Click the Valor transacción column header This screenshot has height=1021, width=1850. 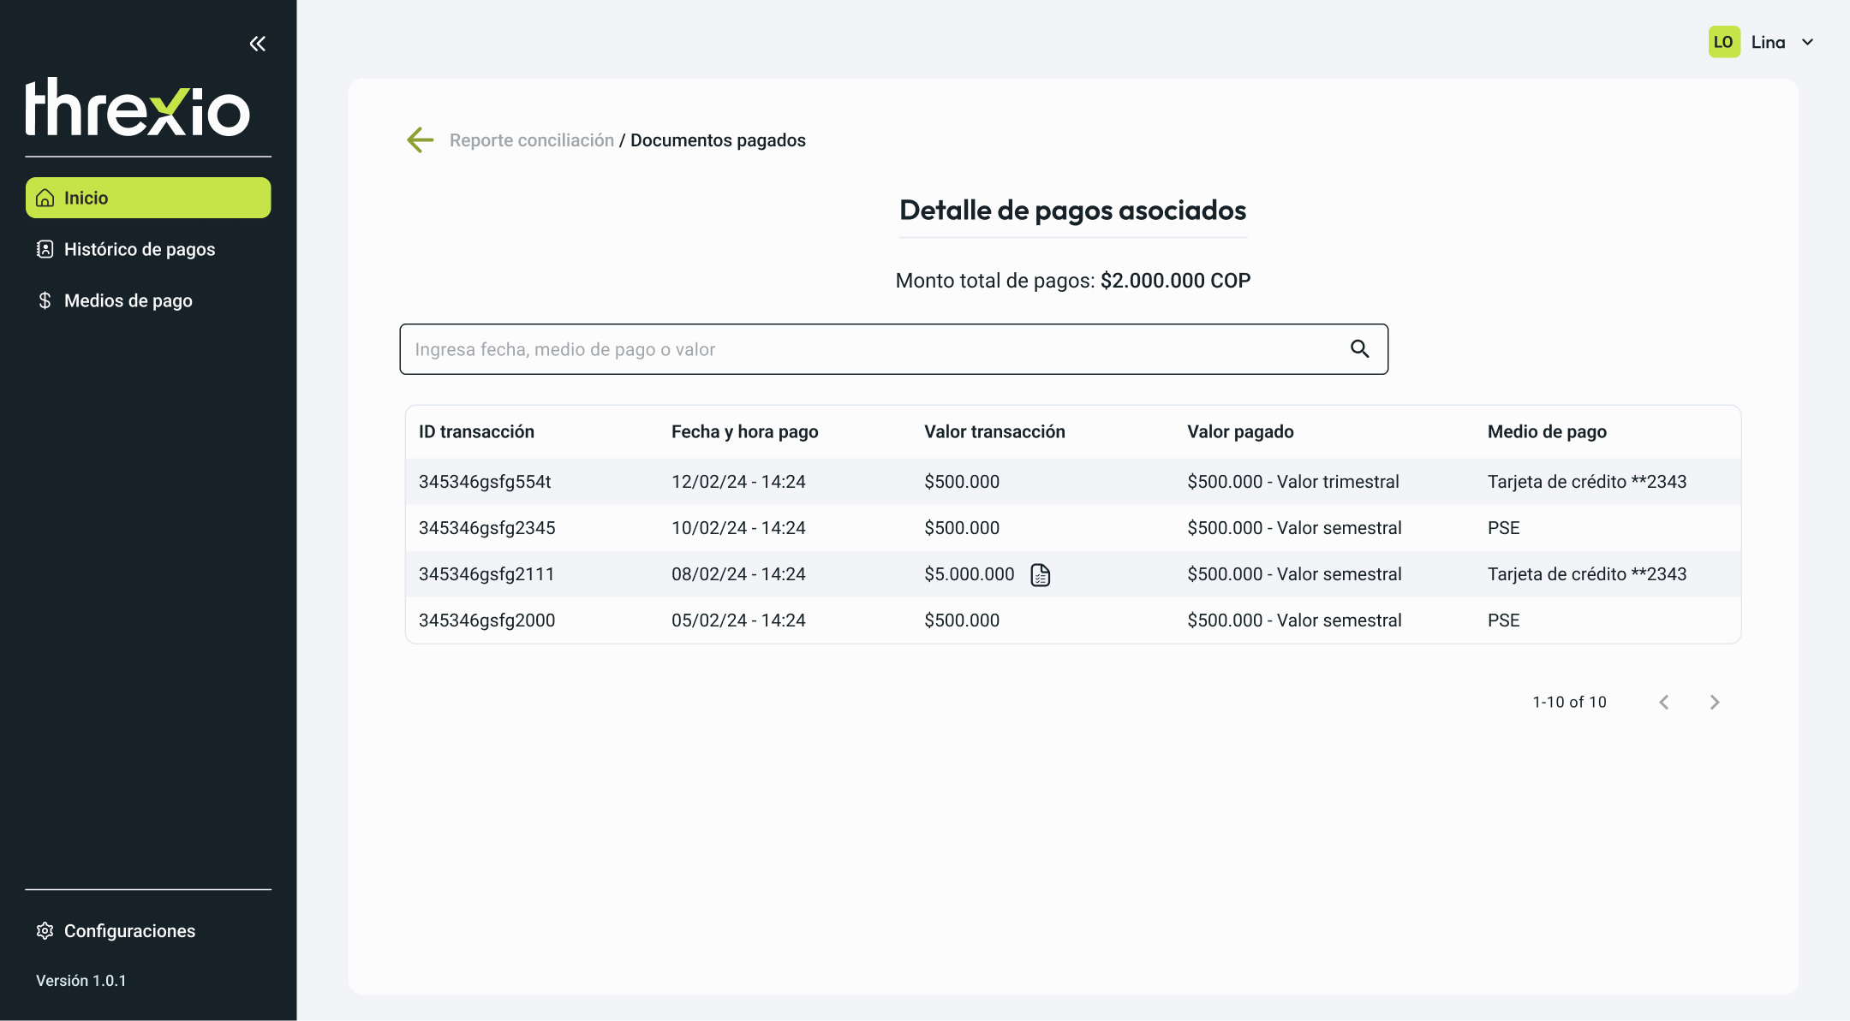pos(994,431)
